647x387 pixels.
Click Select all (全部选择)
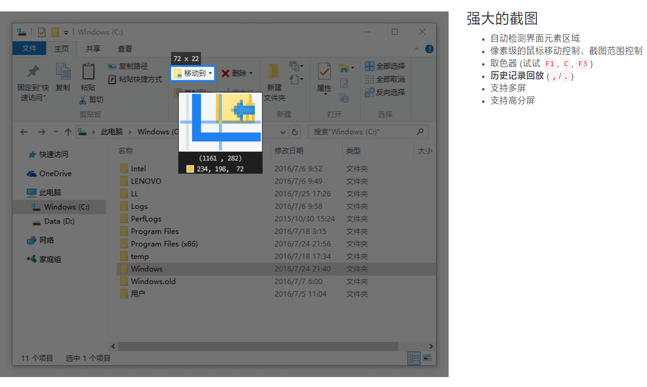point(385,66)
